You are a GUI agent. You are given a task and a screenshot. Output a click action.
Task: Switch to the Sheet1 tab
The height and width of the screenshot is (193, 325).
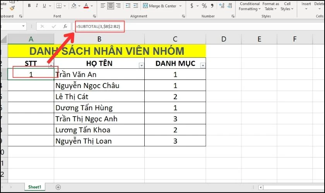(34, 187)
